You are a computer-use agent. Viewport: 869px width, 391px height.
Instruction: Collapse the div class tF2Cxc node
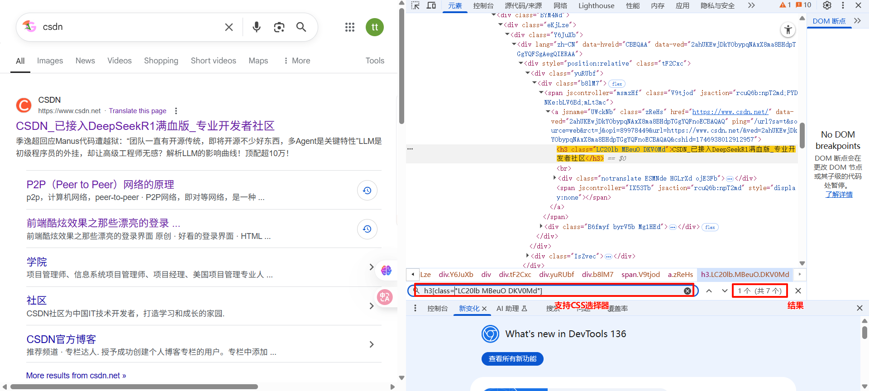(x=520, y=63)
